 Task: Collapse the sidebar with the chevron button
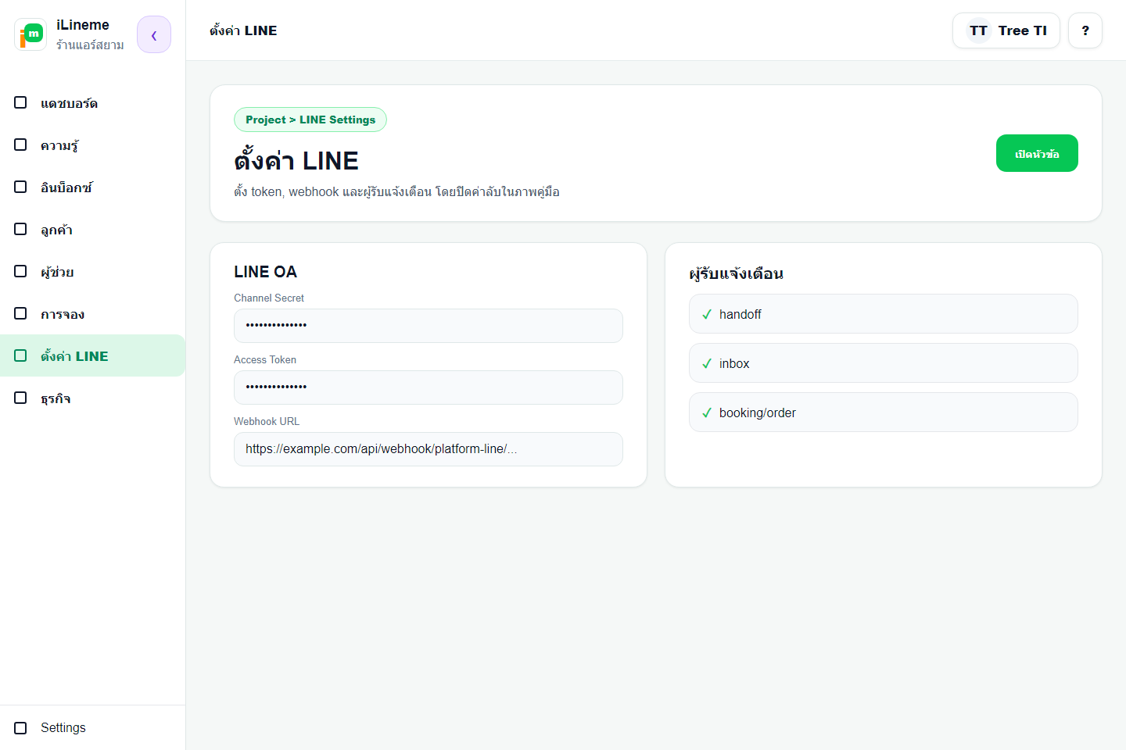pos(154,34)
